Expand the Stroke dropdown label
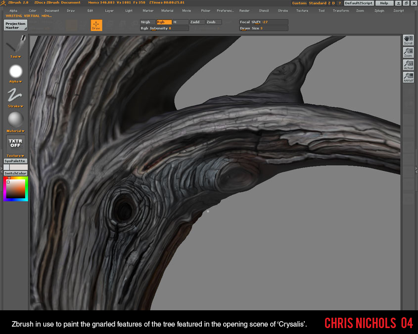The width and height of the screenshot is (418, 334). pyautogui.click(x=15, y=106)
